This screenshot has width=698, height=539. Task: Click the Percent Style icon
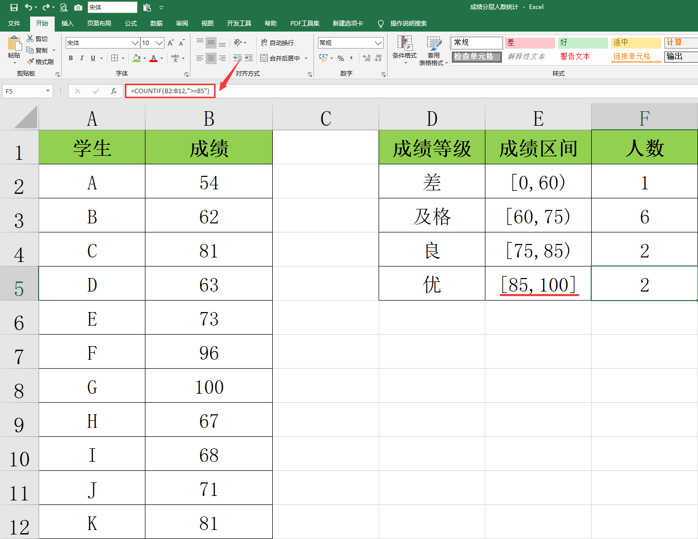click(x=340, y=59)
